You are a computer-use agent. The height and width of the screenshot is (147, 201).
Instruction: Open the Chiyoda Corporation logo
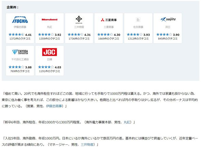(20, 52)
